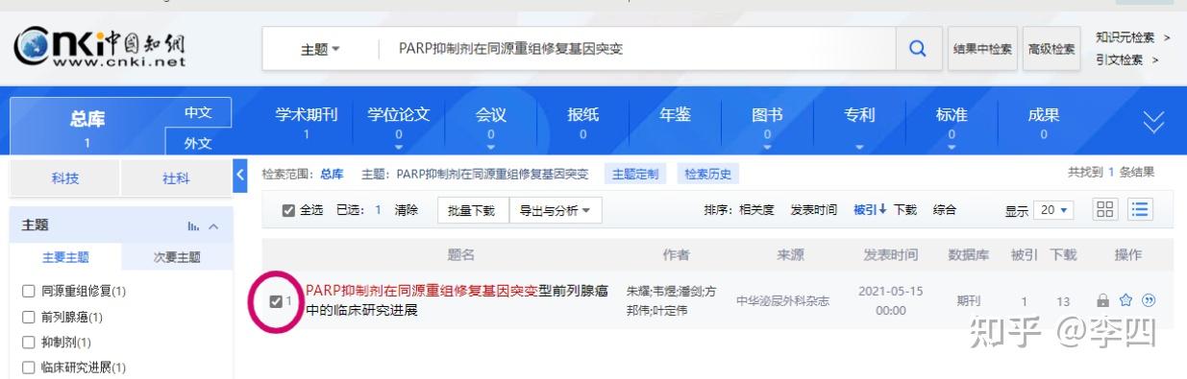1187x379 pixels.
Task: Select the 外文 tab
Action: [x=198, y=142]
